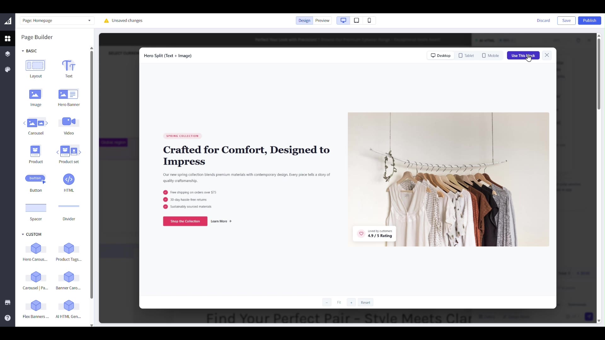Switch to desktop viewport icon in top bar
This screenshot has height=340, width=605.
coord(343,20)
